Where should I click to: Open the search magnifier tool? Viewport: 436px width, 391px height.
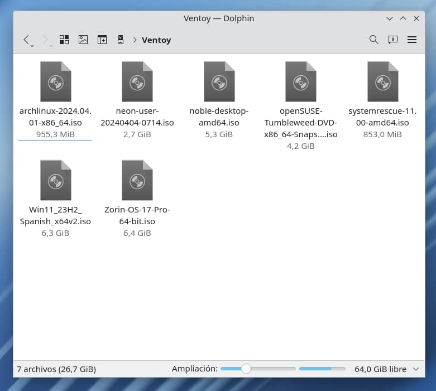(x=374, y=40)
